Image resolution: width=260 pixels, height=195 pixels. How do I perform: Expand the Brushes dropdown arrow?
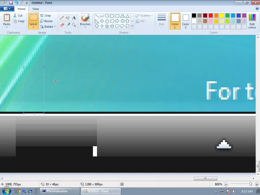[85, 27]
